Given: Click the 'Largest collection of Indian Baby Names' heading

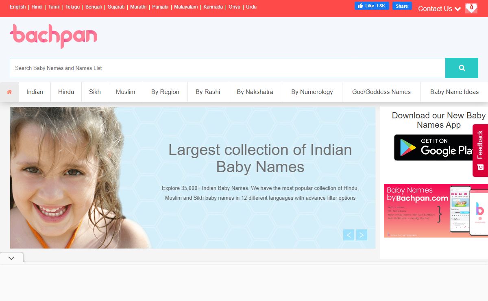Looking at the screenshot, I should pos(260,158).
